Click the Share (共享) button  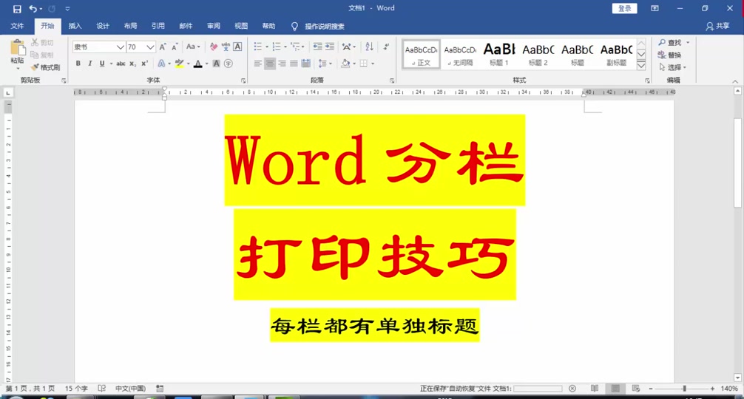point(718,26)
